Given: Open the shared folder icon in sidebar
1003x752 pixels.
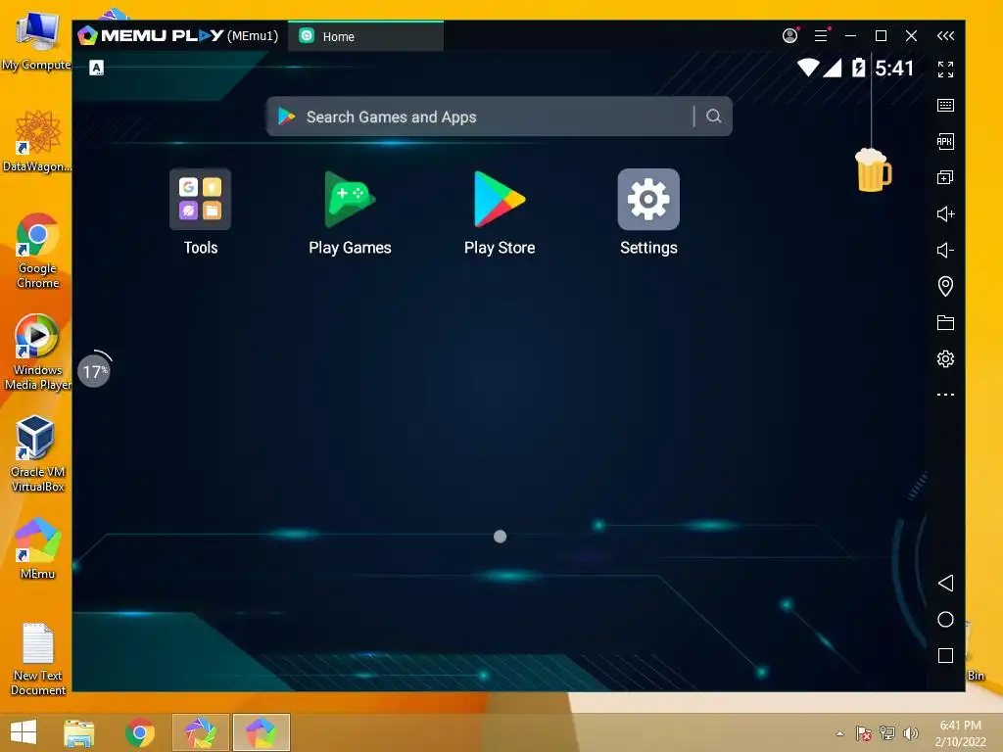Looking at the screenshot, I should pos(945,322).
